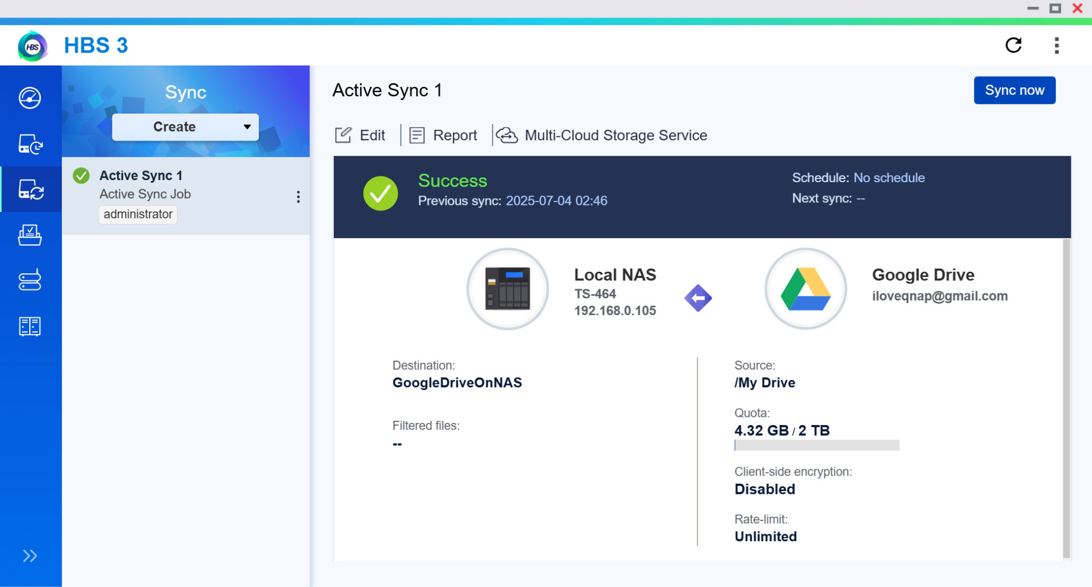The width and height of the screenshot is (1092, 587).
Task: Click the /My Drive source path
Action: tap(765, 383)
